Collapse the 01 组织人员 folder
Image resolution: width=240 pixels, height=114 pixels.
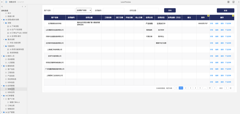[x=2, y=56]
